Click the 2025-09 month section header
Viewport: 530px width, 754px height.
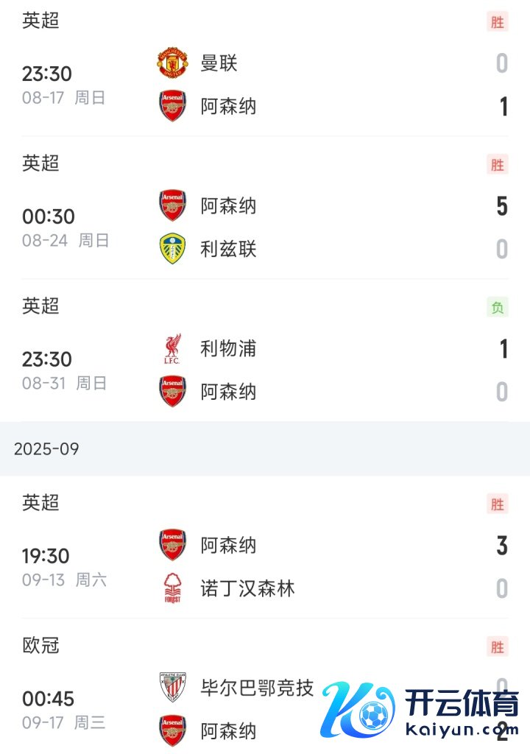46,448
